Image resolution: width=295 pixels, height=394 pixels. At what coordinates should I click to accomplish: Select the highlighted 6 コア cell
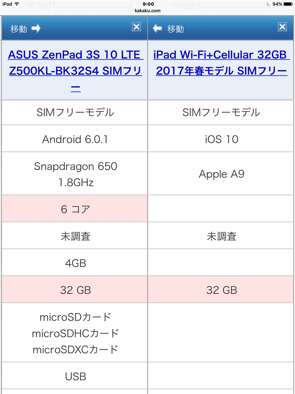pyautogui.click(x=75, y=209)
